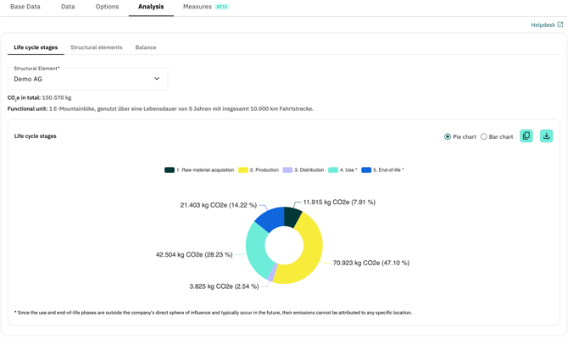Open the Data tab
Image resolution: width=568 pixels, height=344 pixels.
pyautogui.click(x=68, y=7)
